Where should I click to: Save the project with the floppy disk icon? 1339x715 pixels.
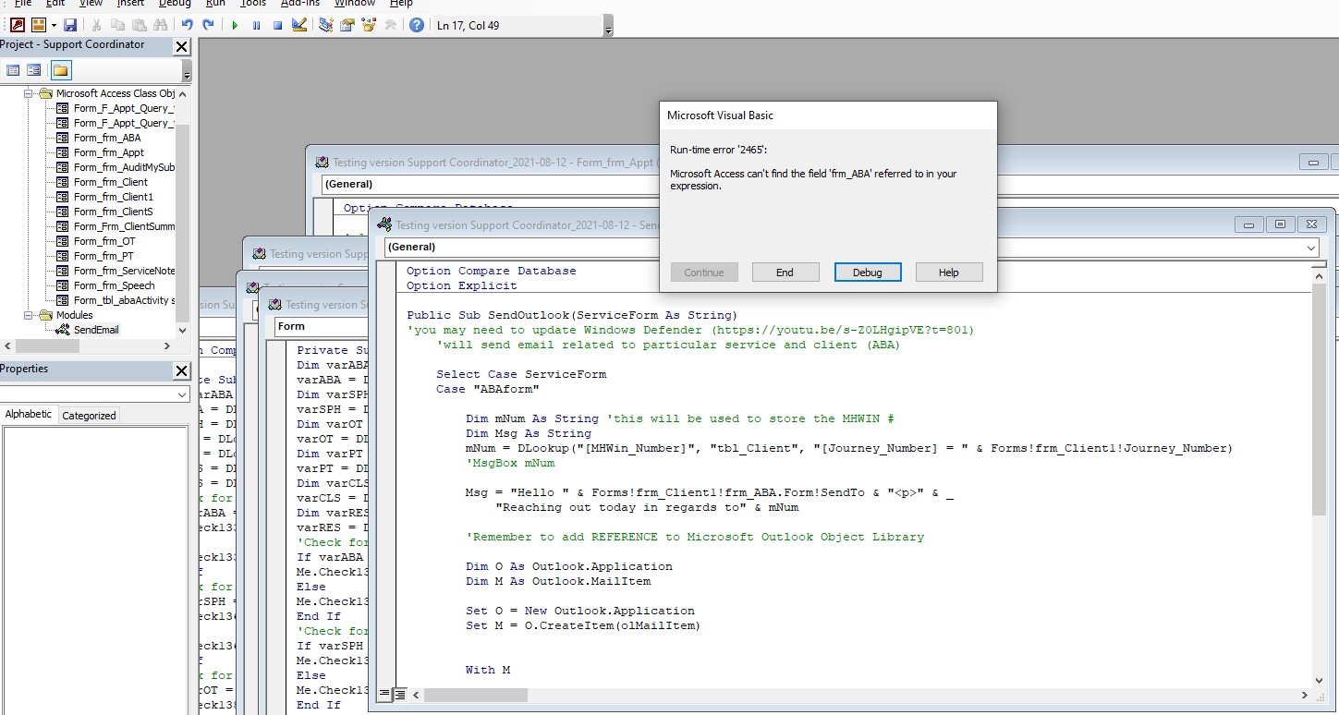pyautogui.click(x=70, y=25)
